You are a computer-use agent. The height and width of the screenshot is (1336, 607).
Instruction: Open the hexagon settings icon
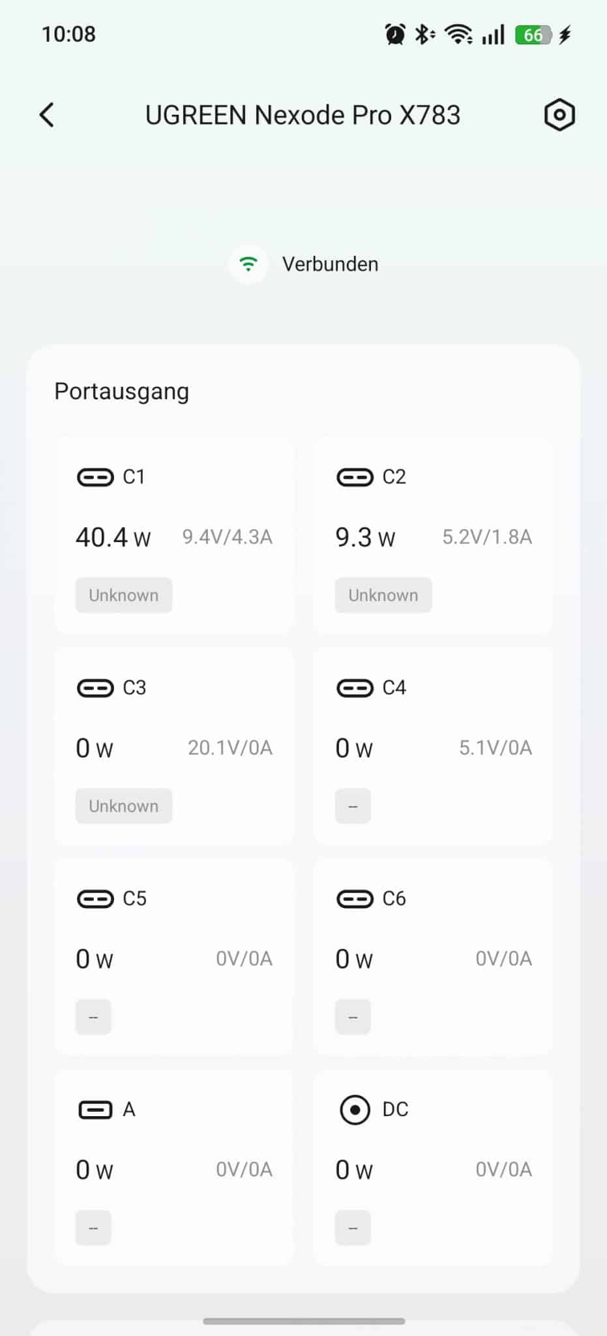pyautogui.click(x=559, y=115)
